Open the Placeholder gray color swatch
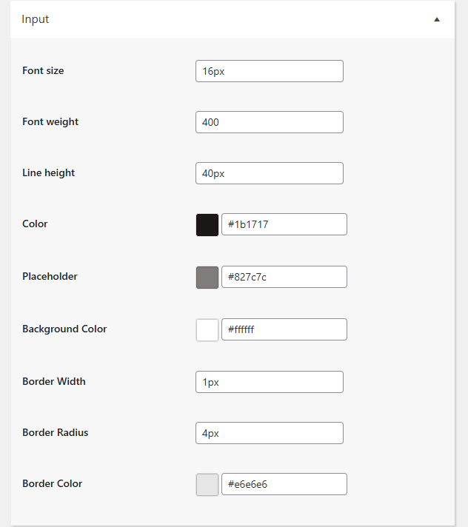The height and width of the screenshot is (527, 468). click(x=207, y=278)
